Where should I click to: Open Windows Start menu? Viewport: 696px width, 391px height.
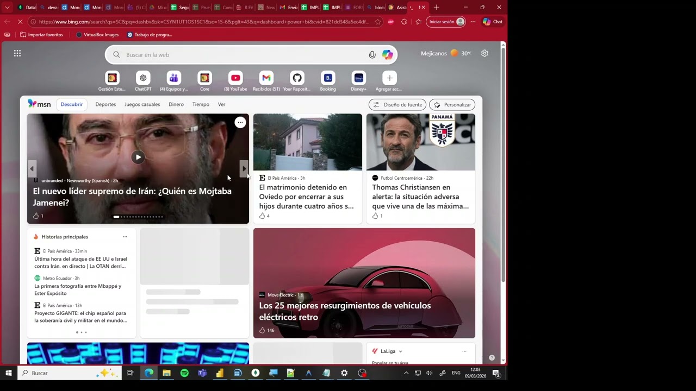8,373
